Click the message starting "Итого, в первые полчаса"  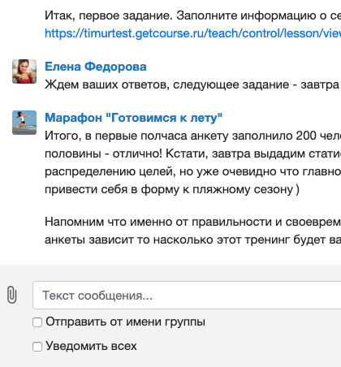pos(192,162)
